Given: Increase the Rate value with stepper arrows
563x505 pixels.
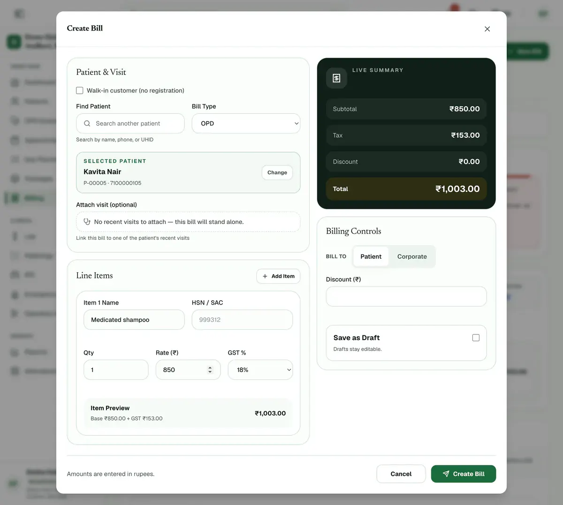Looking at the screenshot, I should (x=210, y=368).
